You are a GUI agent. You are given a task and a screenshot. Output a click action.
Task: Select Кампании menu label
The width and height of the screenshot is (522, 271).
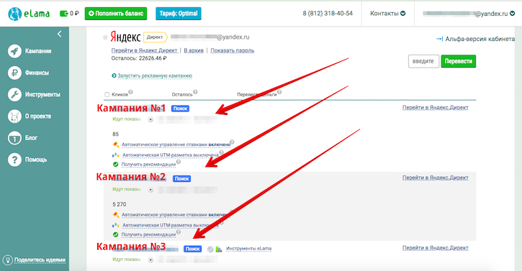coord(38,51)
